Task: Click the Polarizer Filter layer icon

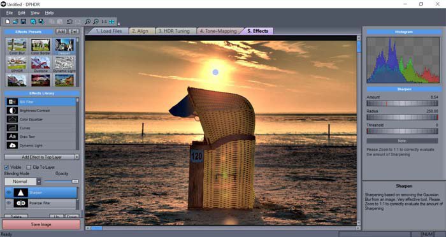Action: [21, 203]
